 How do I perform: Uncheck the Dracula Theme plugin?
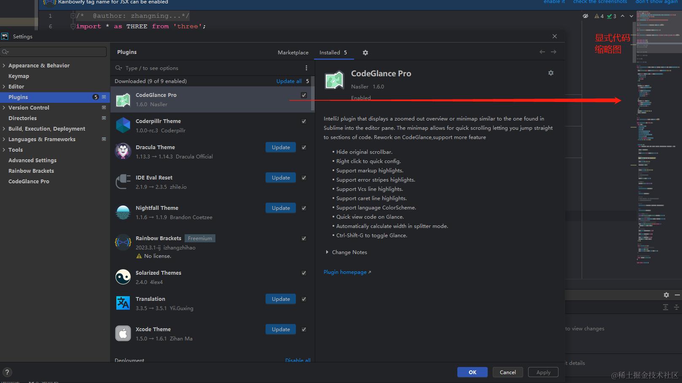click(304, 147)
